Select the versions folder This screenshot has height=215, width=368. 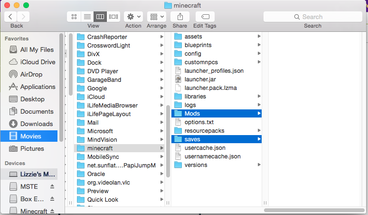[x=217, y=165]
